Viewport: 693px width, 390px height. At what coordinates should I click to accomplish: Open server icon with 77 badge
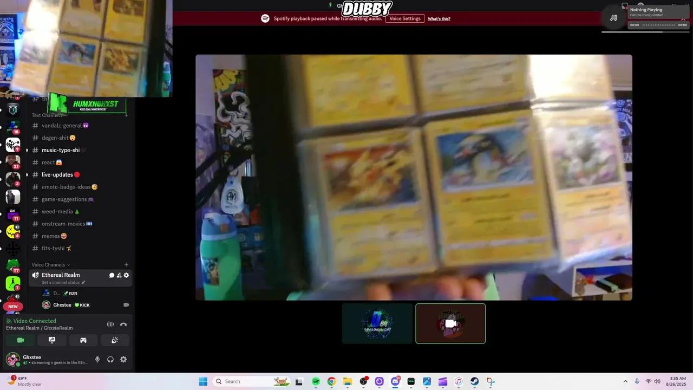(13, 266)
